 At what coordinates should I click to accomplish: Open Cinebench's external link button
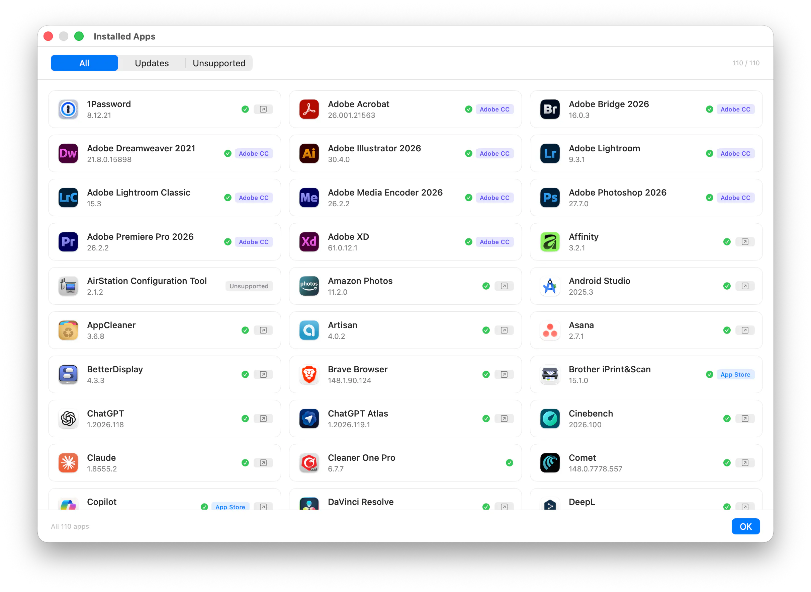745,419
